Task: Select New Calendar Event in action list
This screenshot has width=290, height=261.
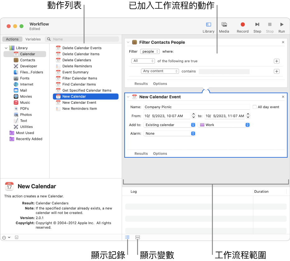Action: 76,103
